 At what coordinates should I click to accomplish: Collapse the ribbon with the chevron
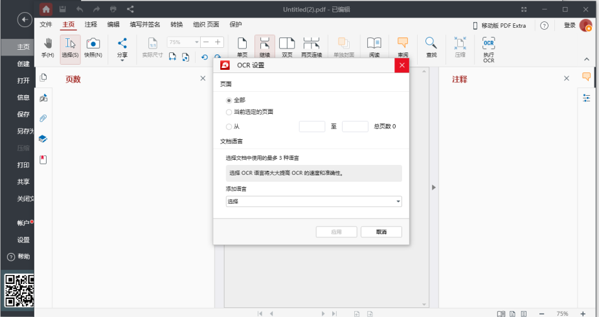click(587, 59)
